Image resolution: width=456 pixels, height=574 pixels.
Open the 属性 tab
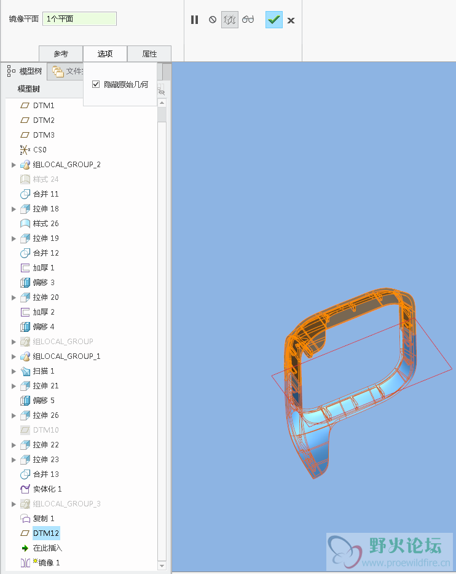tap(149, 54)
